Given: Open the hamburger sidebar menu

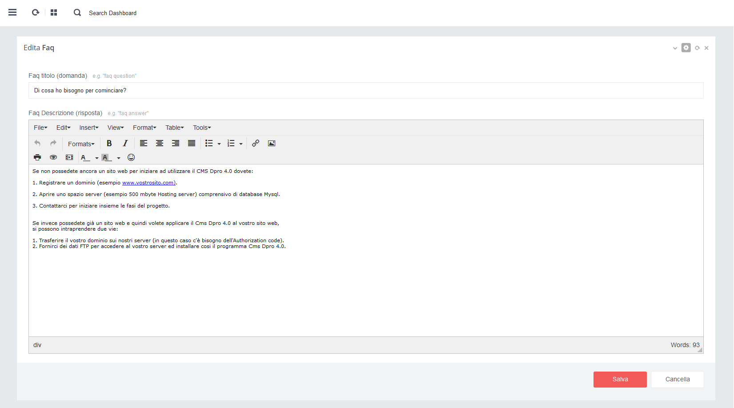Looking at the screenshot, I should (x=12, y=12).
